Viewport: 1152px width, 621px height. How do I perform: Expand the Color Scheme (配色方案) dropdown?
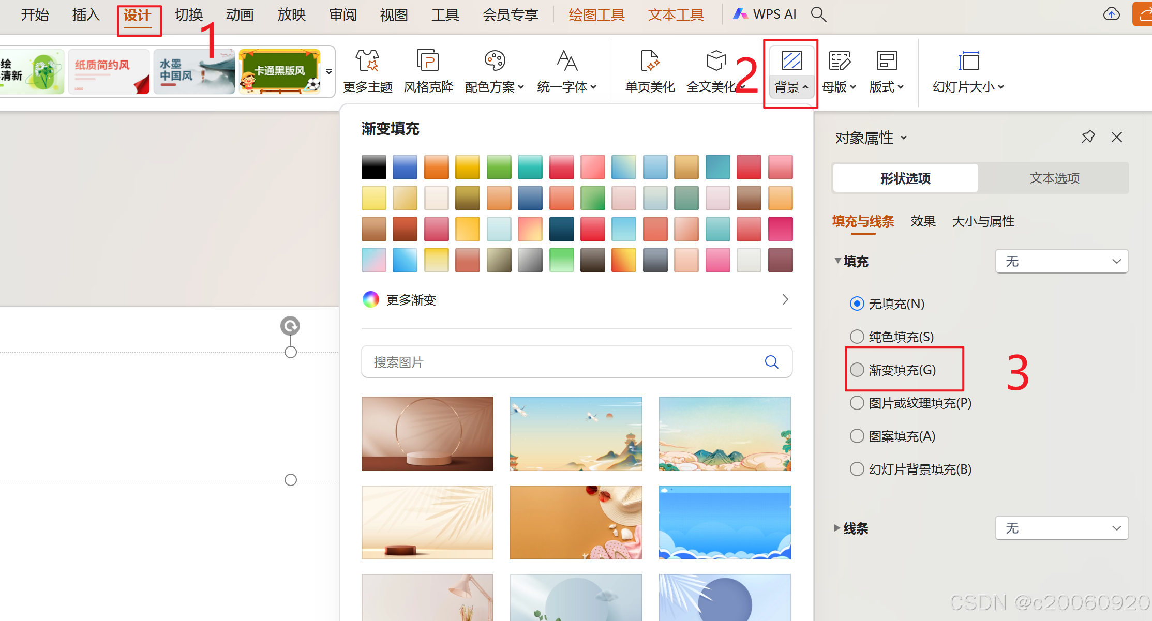click(494, 87)
